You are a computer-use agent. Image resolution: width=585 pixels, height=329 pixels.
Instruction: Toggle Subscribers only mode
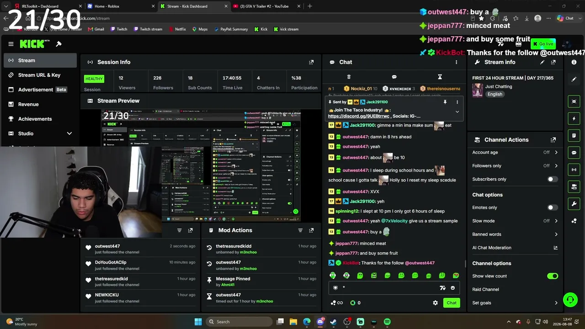click(553, 179)
